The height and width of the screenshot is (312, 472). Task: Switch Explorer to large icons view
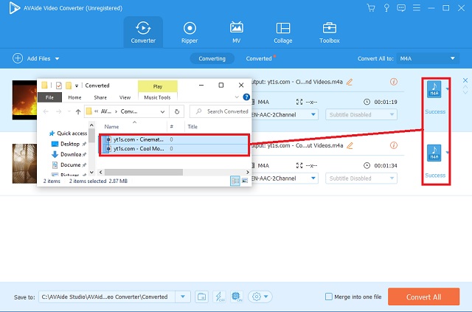[x=245, y=181]
